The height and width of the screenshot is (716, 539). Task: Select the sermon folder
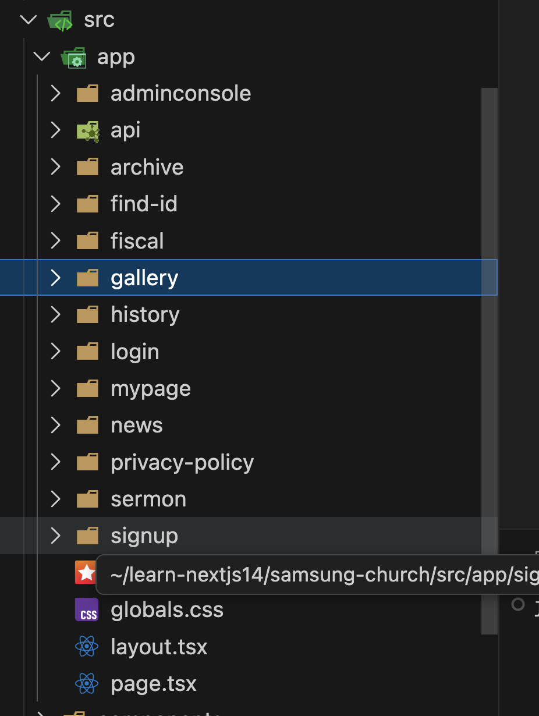pos(148,499)
